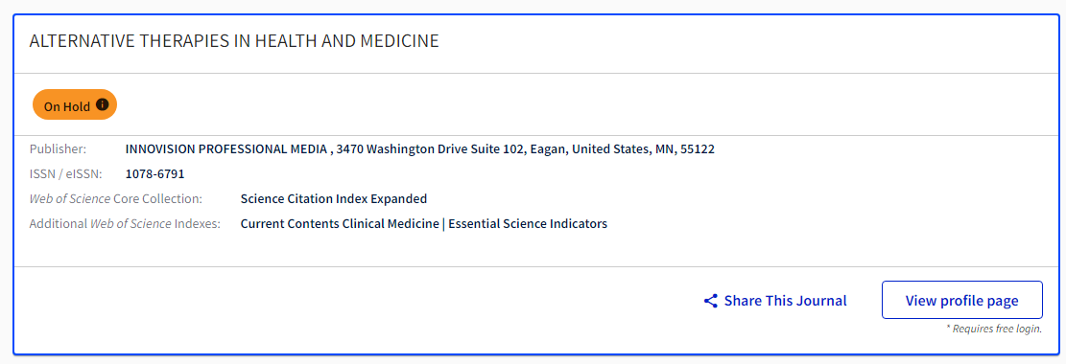The image size is (1066, 364).
Task: Click the Alternative Therapies in Health and Medicine title
Action: 234,41
